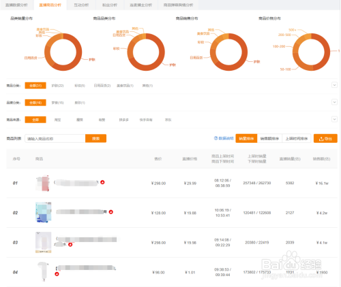Click the 直播销量(估) column header

(290, 159)
